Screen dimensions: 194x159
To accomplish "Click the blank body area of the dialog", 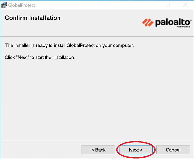I will pyautogui.click(x=97, y=100).
